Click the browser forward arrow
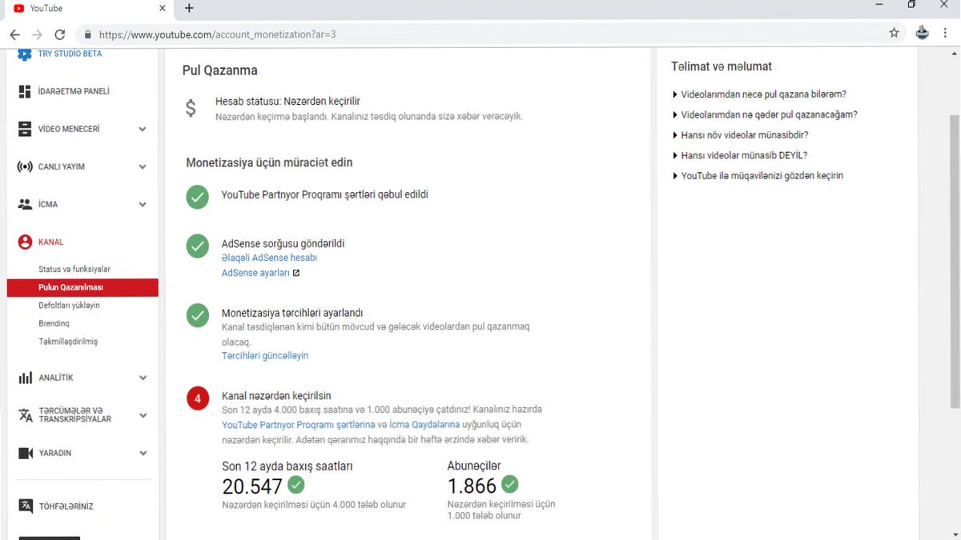This screenshot has height=540, width=961. pos(37,34)
